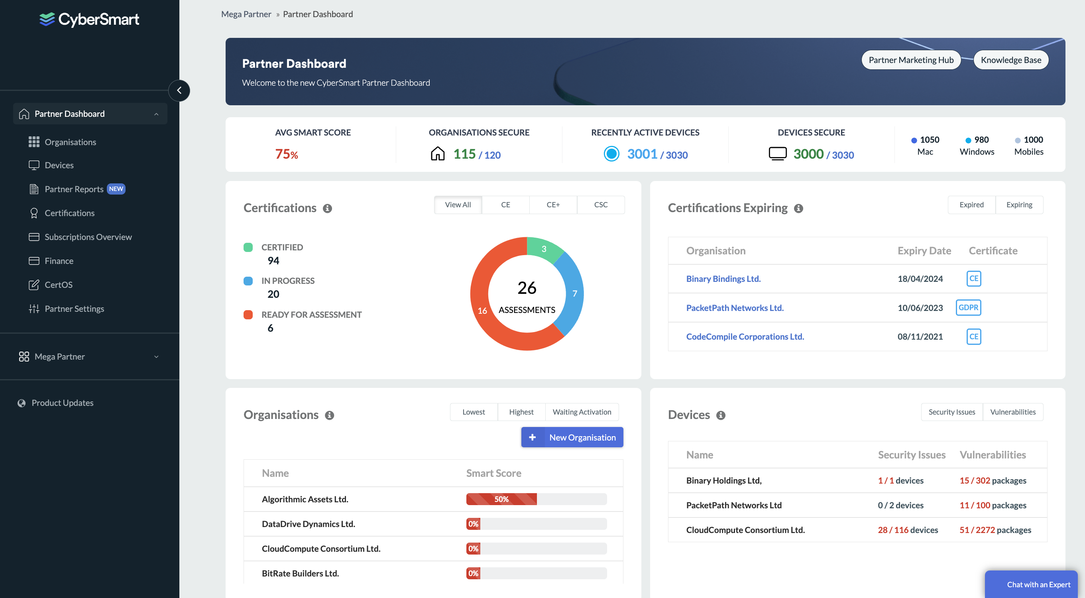Click the blue In Progress legend swatch
The height and width of the screenshot is (598, 1085).
coord(248,281)
